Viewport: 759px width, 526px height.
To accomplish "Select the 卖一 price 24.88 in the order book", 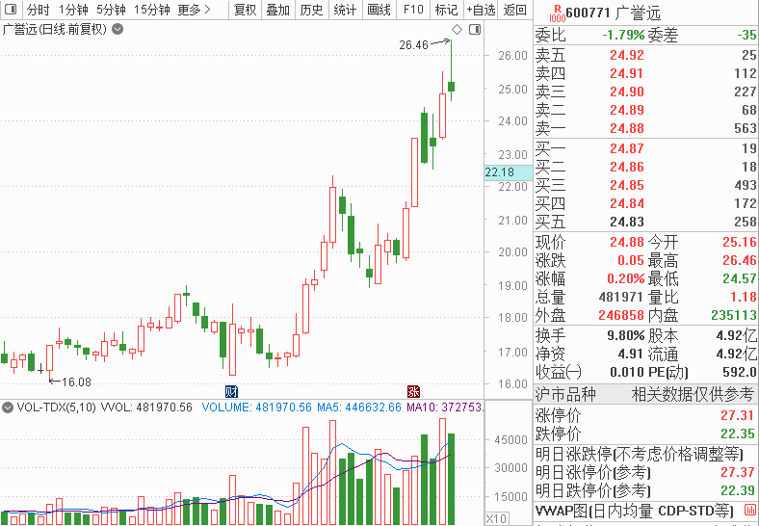I will (627, 128).
